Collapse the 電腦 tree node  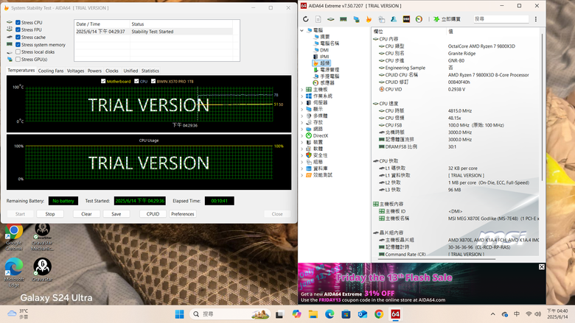[x=302, y=30]
